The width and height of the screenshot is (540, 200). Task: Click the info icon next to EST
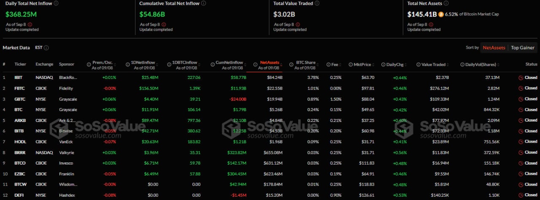click(x=46, y=48)
